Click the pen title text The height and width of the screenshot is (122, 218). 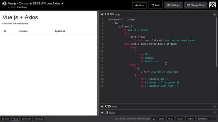pyautogui.click(x=34, y=3)
